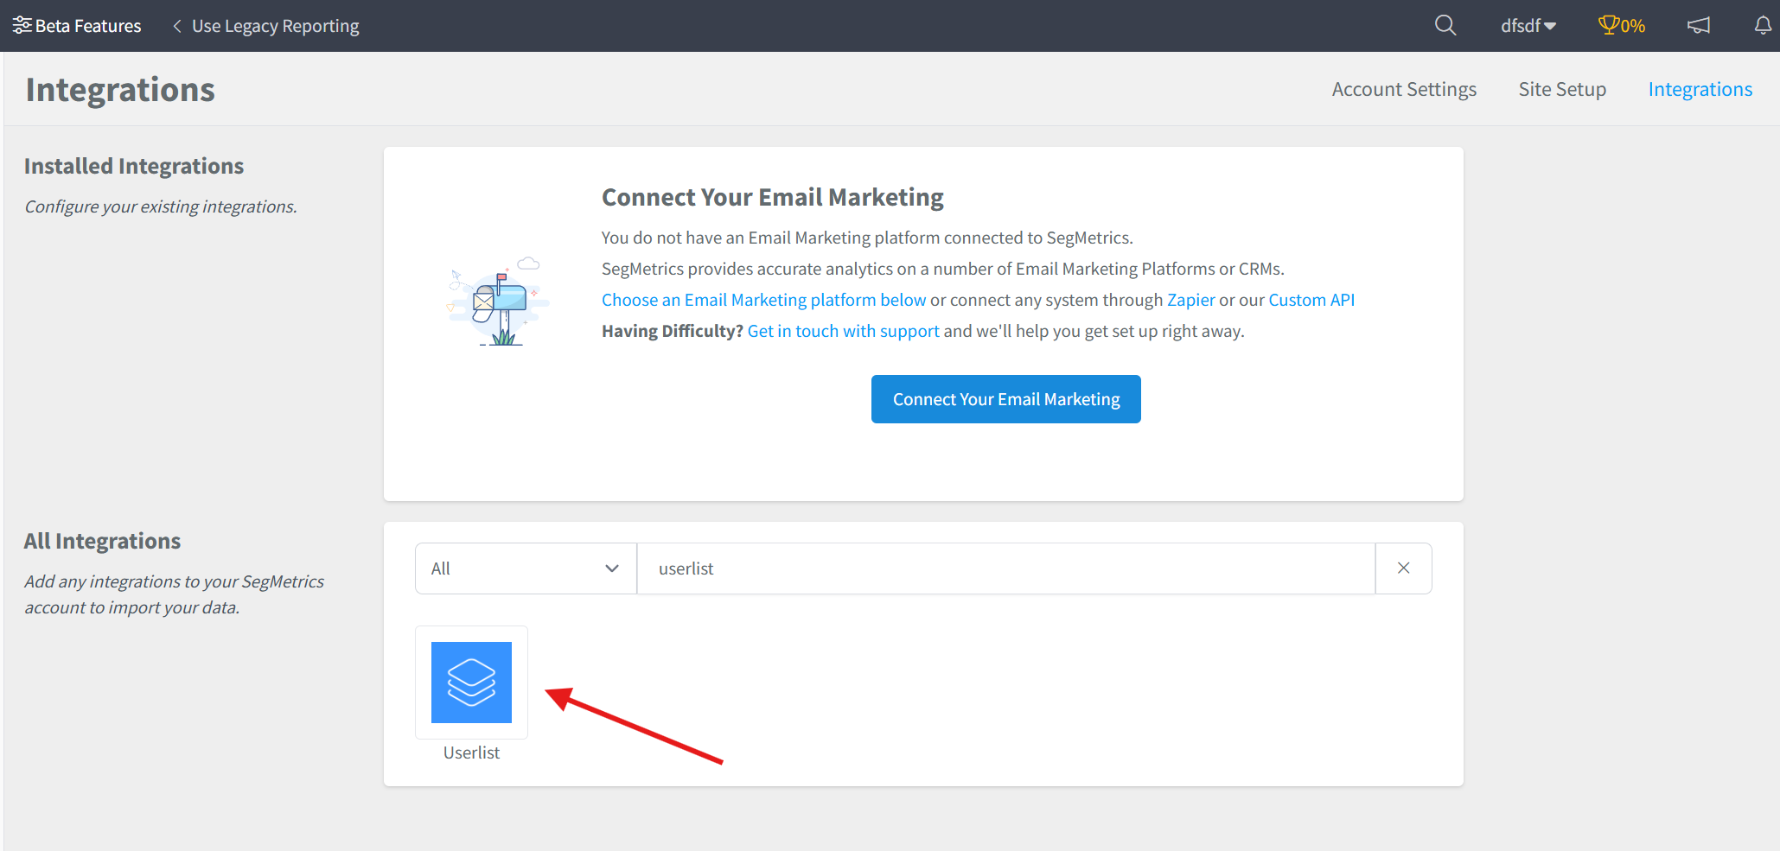
Task: Expand the All category filter dropdown
Action: click(x=526, y=568)
